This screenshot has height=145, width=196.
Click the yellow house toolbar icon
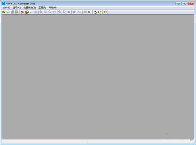tap(100, 12)
